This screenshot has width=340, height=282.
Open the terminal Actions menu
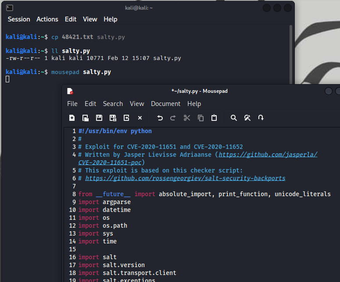tap(47, 19)
